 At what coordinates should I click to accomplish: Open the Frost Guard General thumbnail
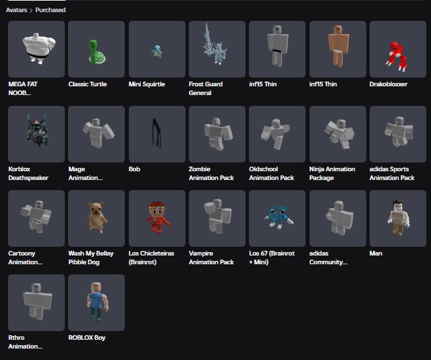pyautogui.click(x=217, y=49)
